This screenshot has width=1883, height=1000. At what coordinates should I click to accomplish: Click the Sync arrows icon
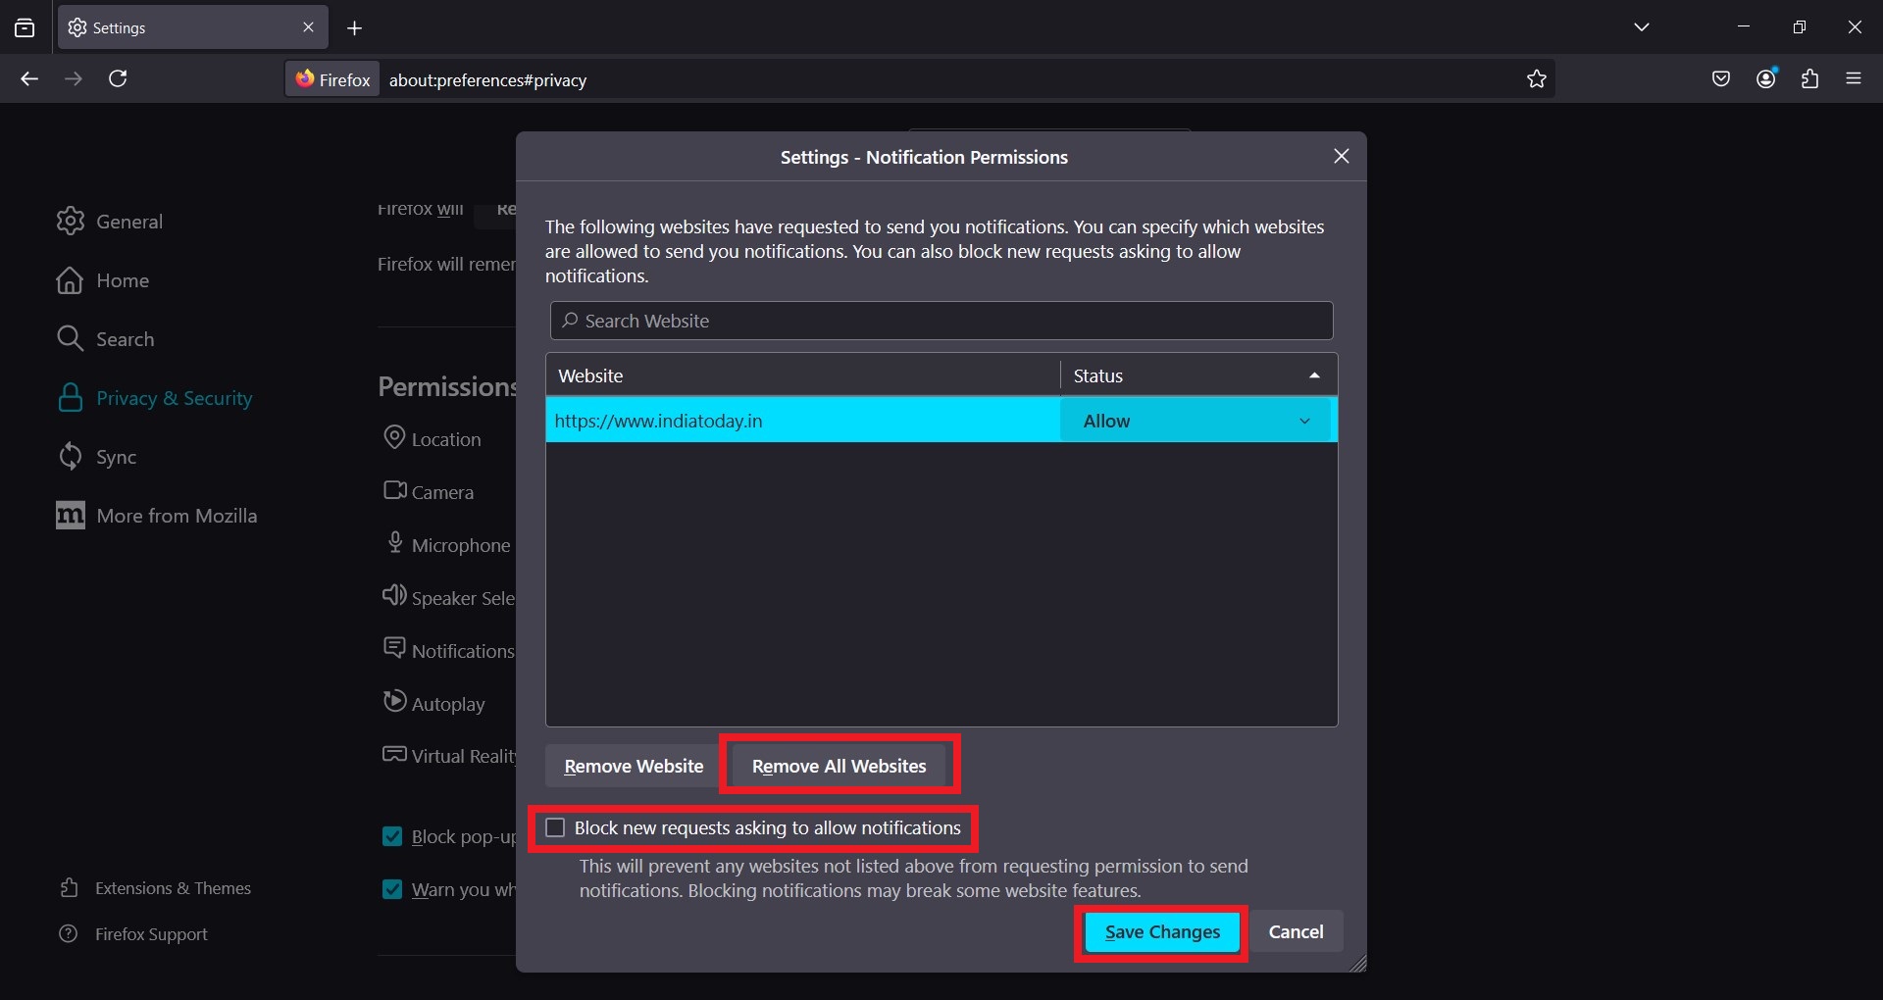[x=70, y=456]
